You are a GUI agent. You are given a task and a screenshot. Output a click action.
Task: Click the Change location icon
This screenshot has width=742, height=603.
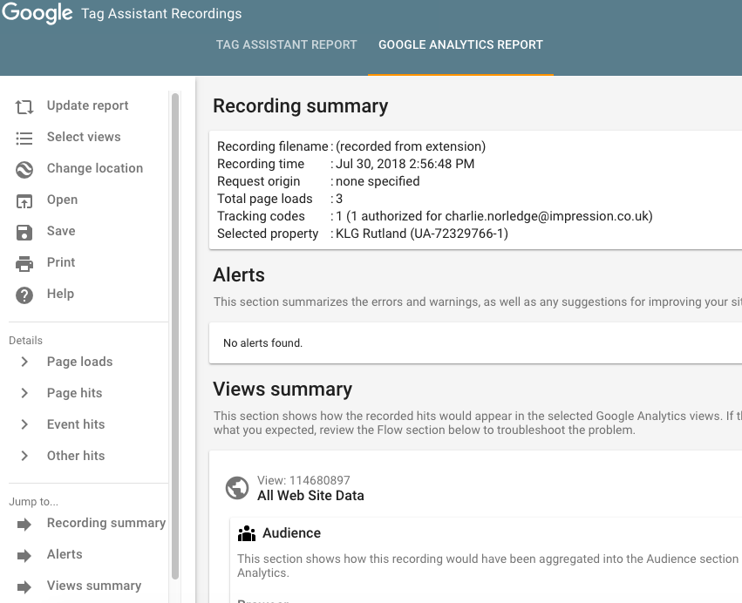24,169
